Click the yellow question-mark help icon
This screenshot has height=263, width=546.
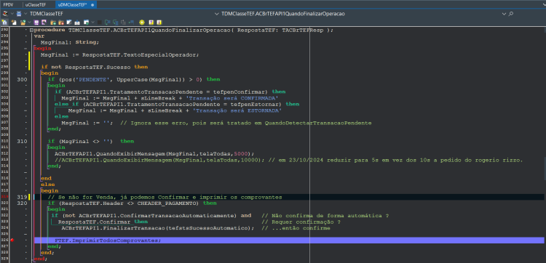click(151, 23)
